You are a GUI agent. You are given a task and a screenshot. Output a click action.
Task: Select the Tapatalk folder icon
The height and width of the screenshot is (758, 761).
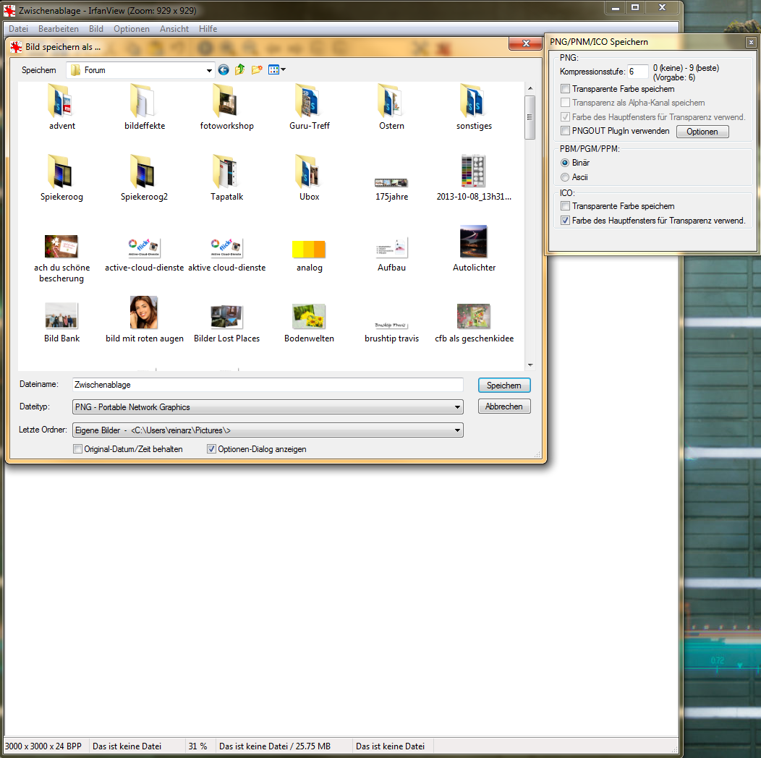[226, 172]
